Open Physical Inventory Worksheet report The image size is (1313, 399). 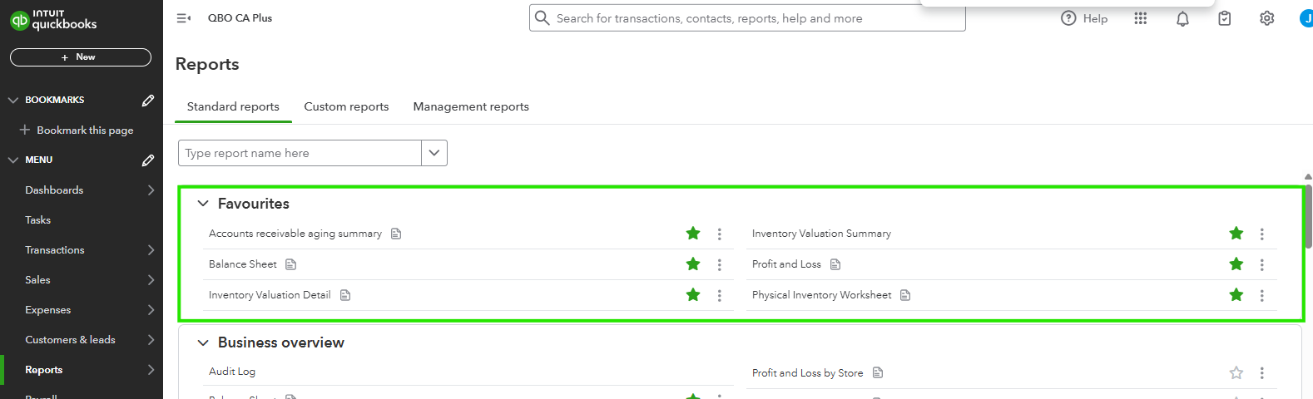pyautogui.click(x=821, y=295)
